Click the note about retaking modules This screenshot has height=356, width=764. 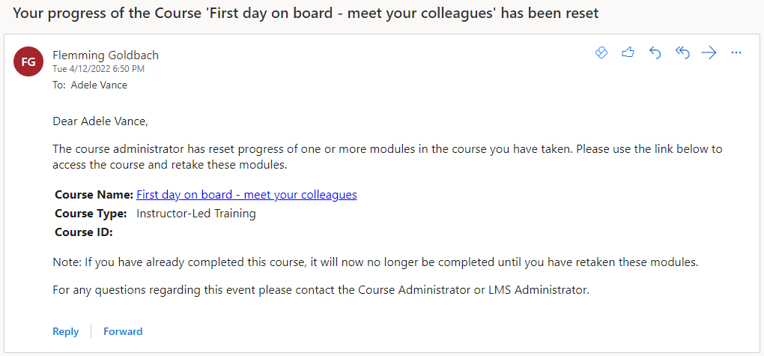tap(375, 262)
